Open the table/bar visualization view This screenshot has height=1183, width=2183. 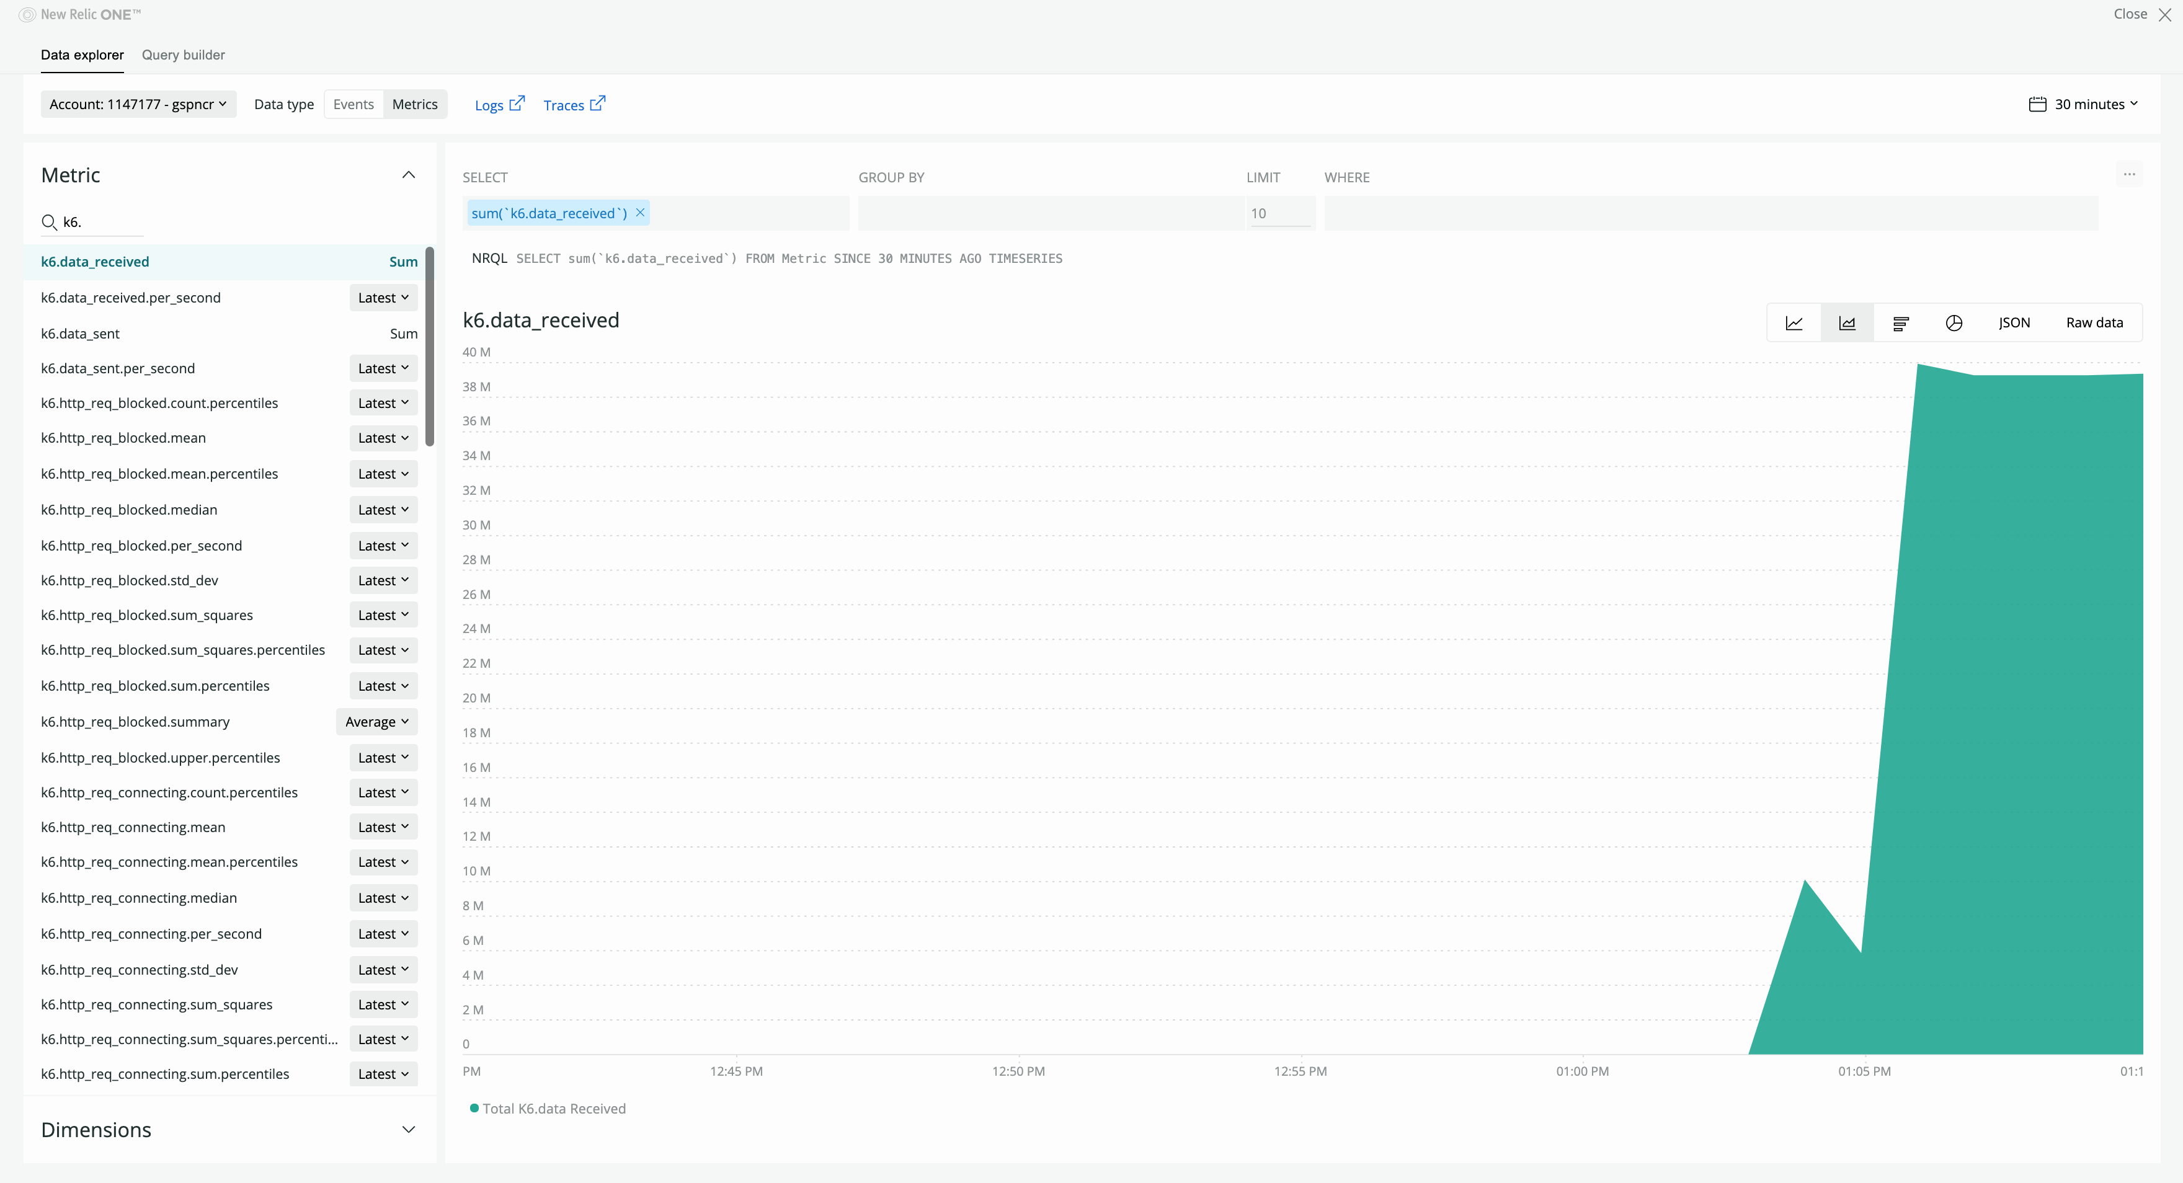[x=1900, y=322]
